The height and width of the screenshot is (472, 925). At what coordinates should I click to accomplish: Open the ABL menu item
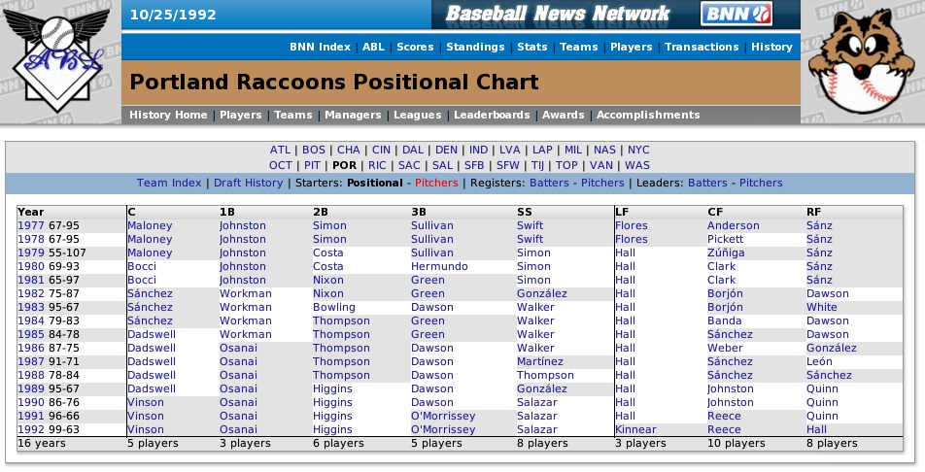tap(373, 48)
